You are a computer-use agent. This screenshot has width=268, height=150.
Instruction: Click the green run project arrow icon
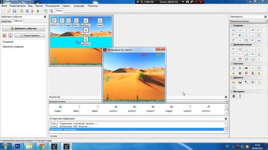38,11
